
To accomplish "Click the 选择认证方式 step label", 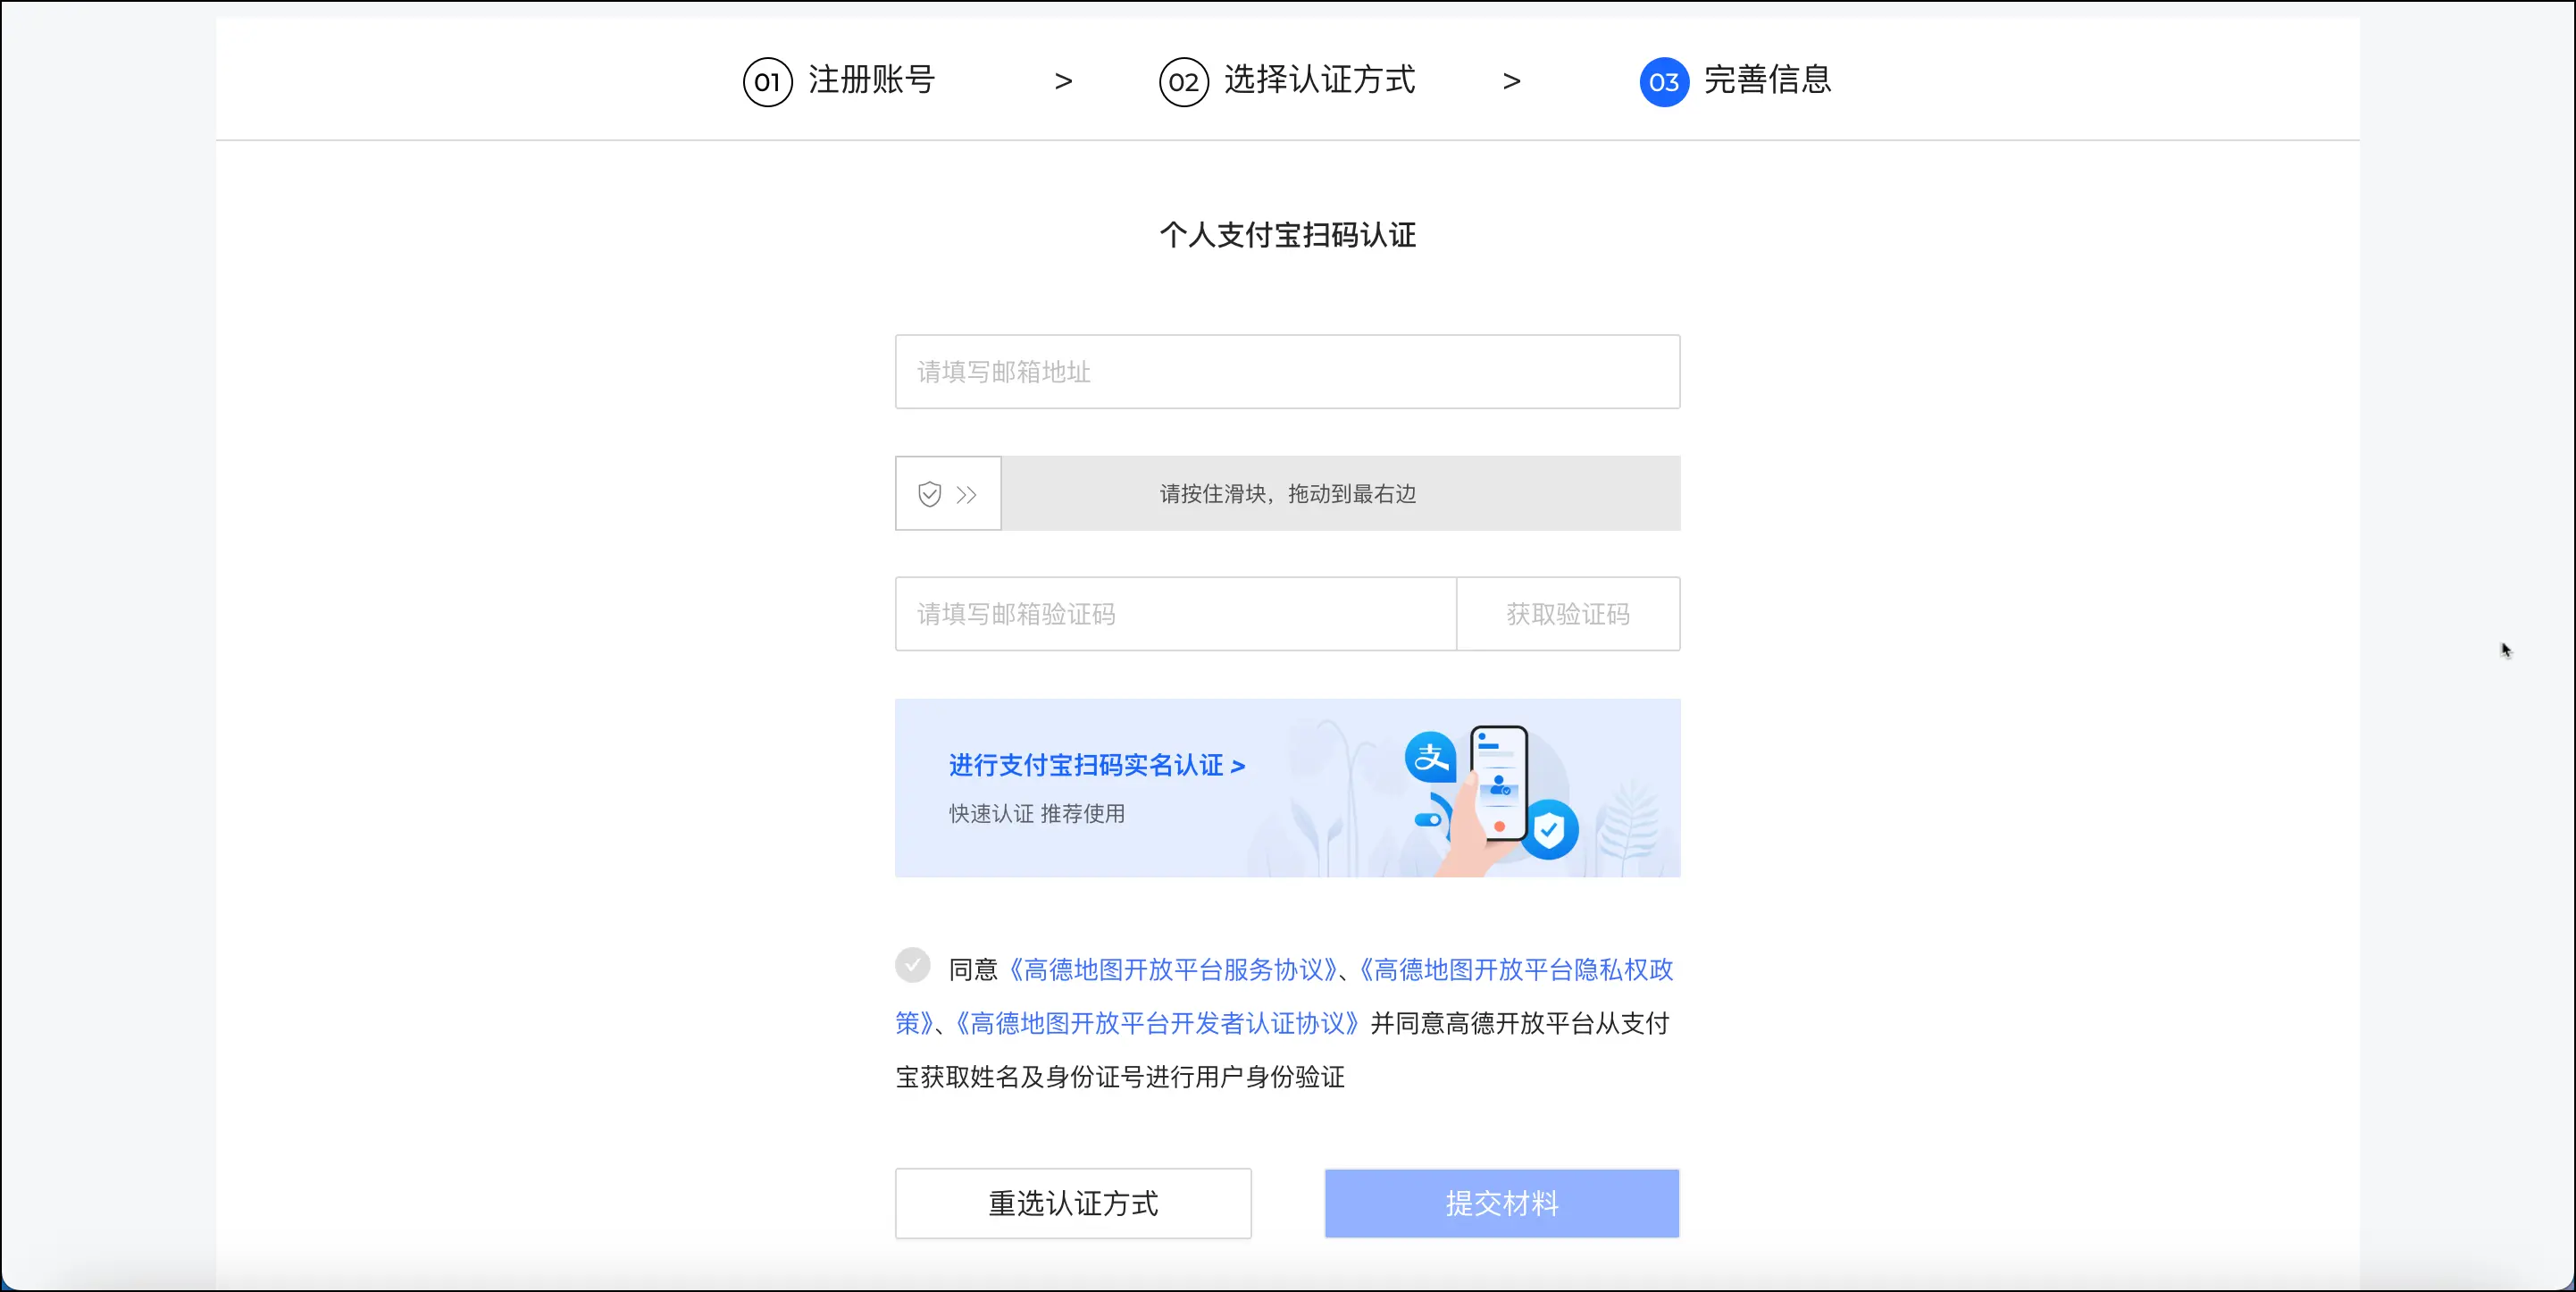I will click(1320, 80).
